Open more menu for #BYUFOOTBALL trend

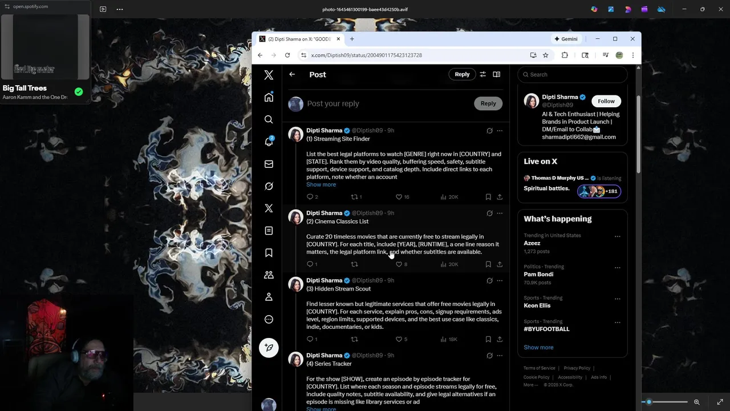(617, 323)
